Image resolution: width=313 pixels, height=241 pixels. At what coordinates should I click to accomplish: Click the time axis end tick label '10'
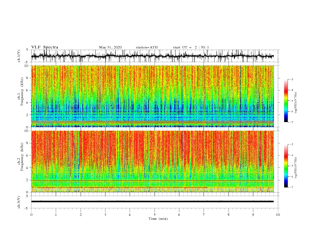[x=278, y=215]
